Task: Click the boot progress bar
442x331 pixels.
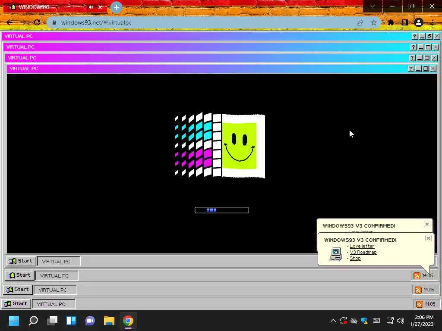Action: (x=222, y=210)
